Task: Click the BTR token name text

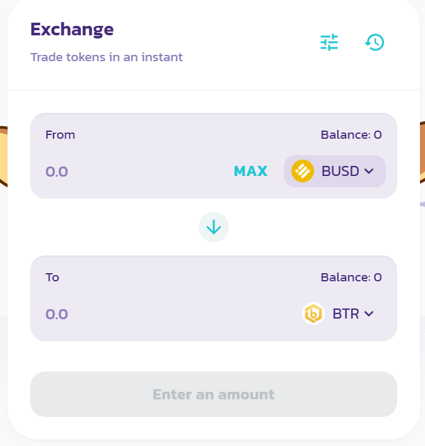Action: pos(346,314)
